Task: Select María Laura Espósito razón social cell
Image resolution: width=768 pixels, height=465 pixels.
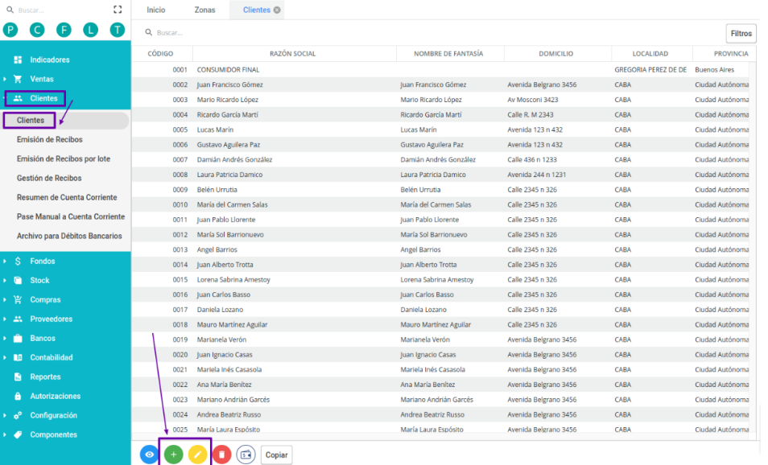Action: point(229,430)
